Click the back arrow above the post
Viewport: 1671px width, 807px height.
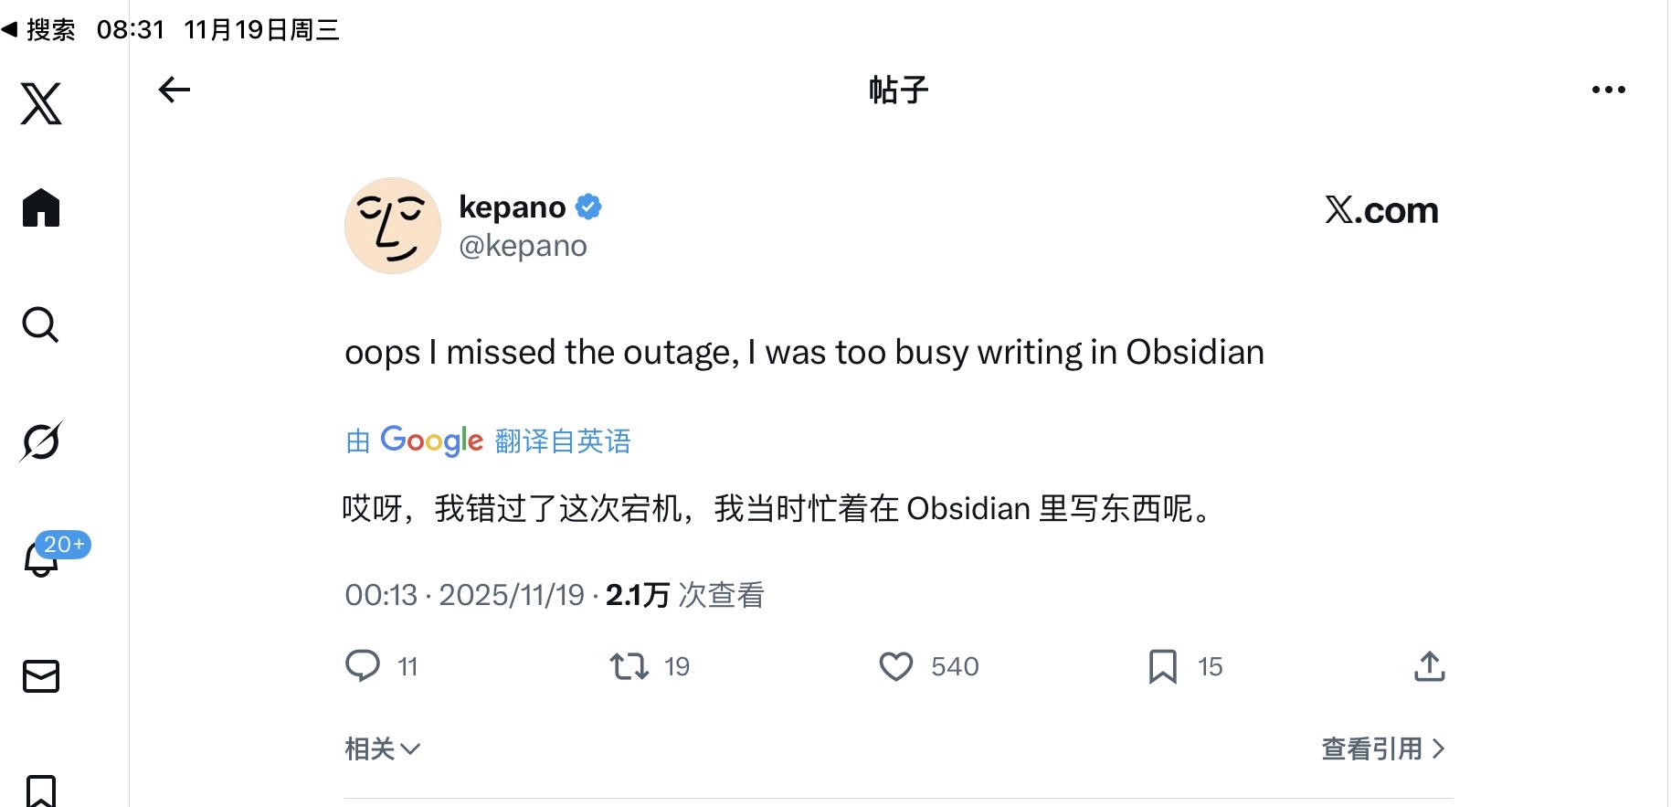174,90
